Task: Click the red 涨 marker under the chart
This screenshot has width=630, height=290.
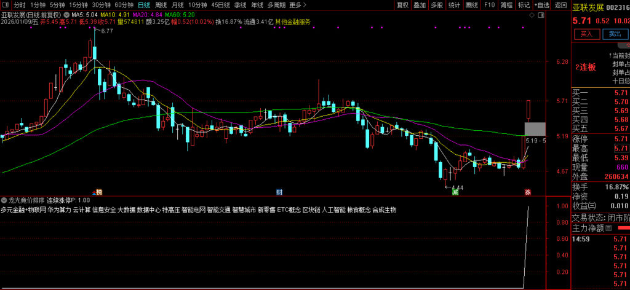Action: (528, 192)
